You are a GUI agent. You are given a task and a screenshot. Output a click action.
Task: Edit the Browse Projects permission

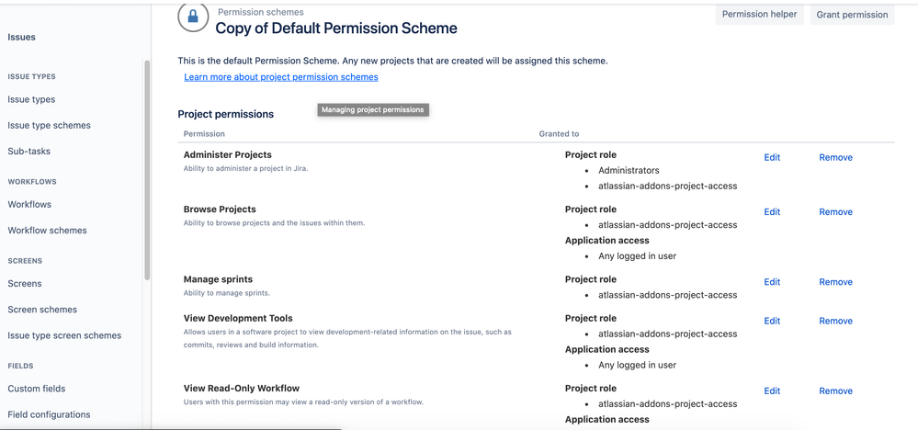pyautogui.click(x=772, y=211)
